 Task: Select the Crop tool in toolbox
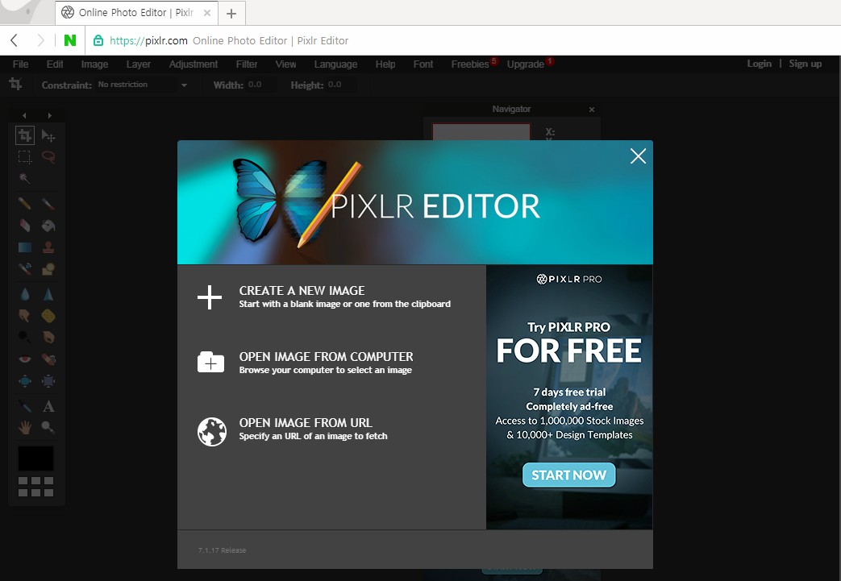[x=25, y=135]
